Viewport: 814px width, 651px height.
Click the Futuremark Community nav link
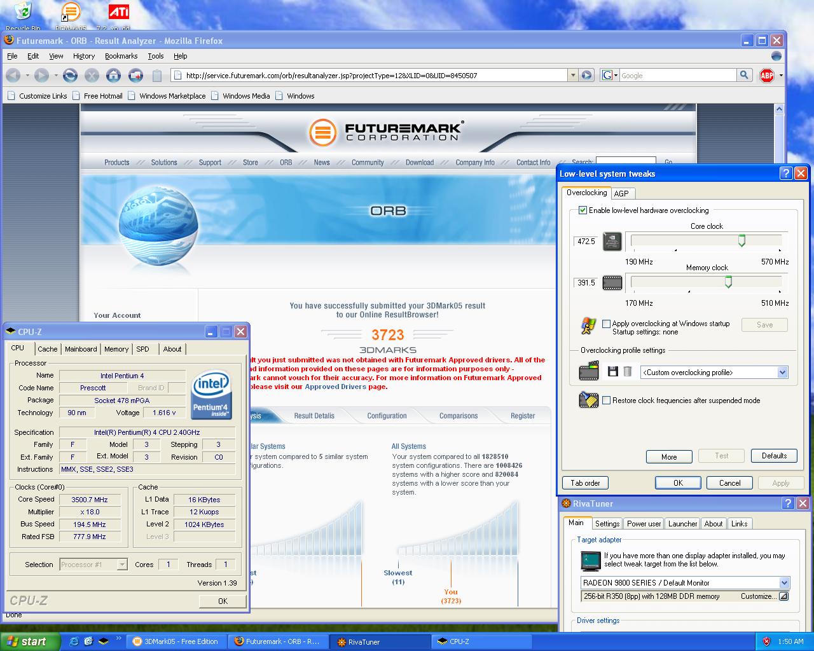tap(368, 163)
